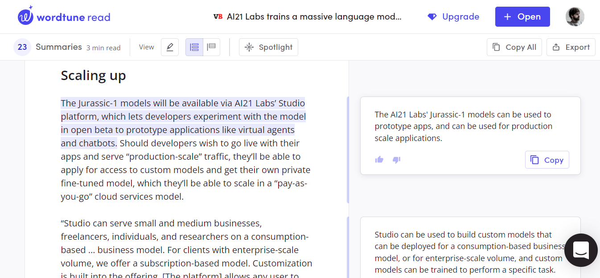The width and height of the screenshot is (600, 278).
Task: Select the highlighted Jurassic-1 paragraph text
Action: [x=183, y=123]
